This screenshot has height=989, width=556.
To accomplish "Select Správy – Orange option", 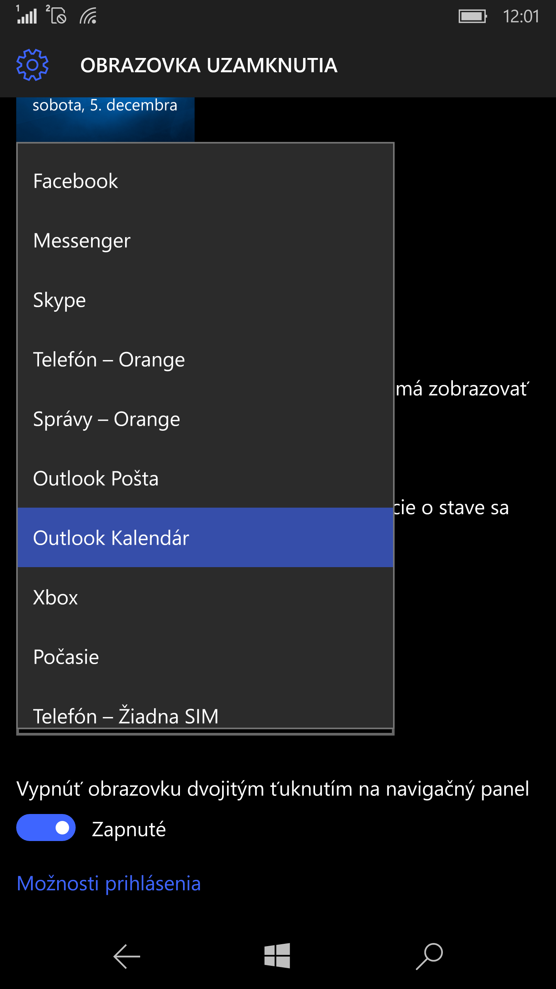I will click(x=205, y=419).
